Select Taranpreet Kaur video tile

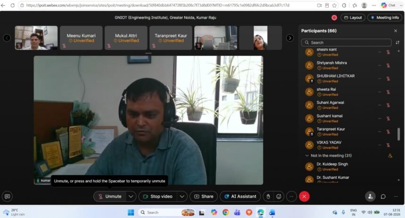tap(171, 38)
